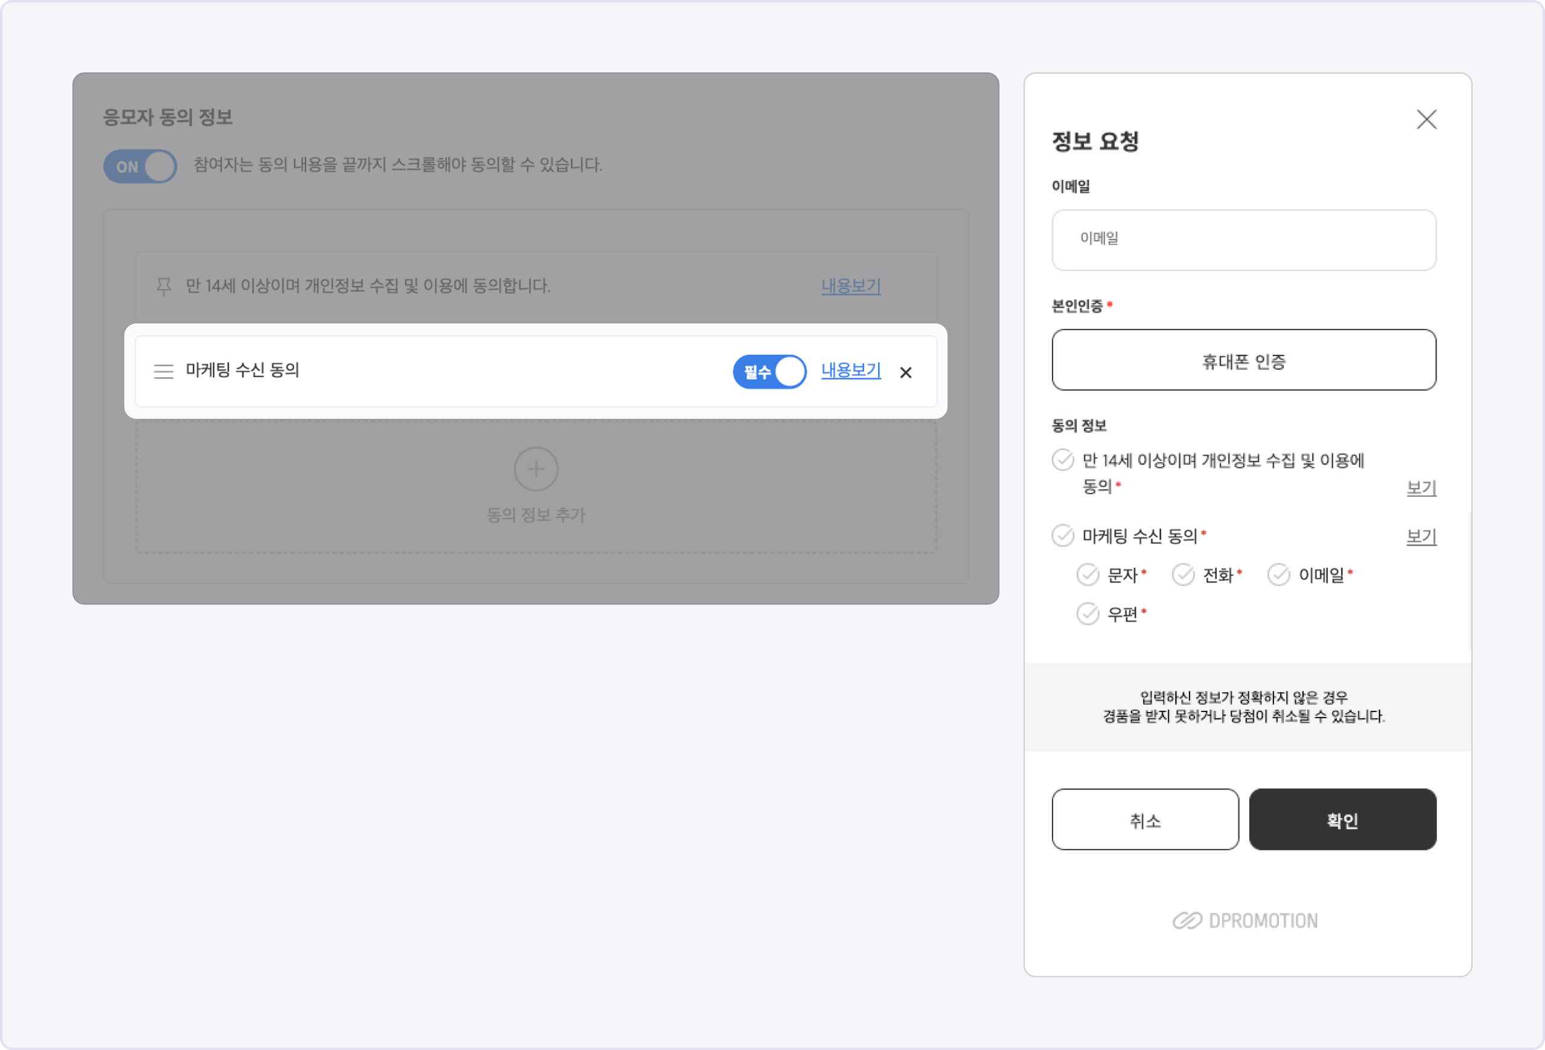The height and width of the screenshot is (1050, 1545).
Task: Open 내용보기 for marketing consent
Action: click(851, 370)
